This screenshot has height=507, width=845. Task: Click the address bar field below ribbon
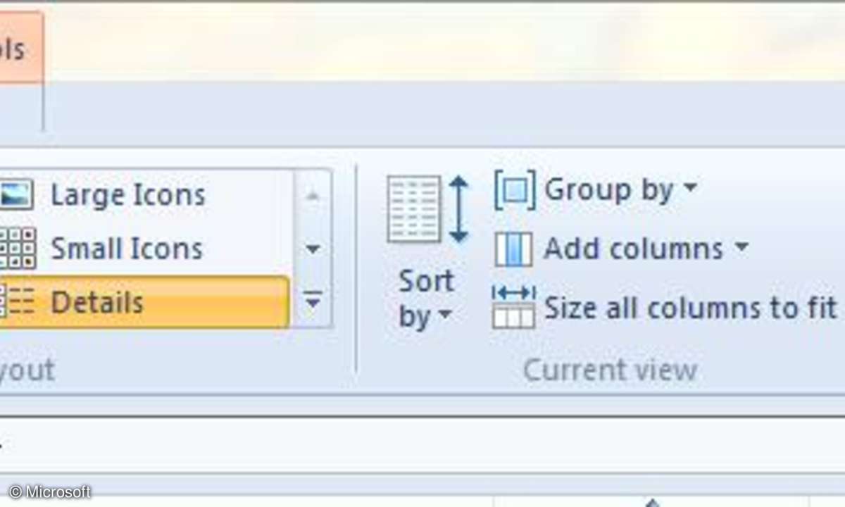423,444
